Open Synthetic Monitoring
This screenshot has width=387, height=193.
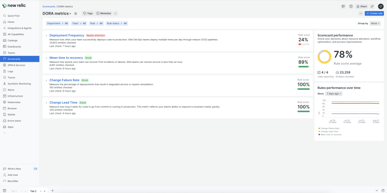(20, 84)
